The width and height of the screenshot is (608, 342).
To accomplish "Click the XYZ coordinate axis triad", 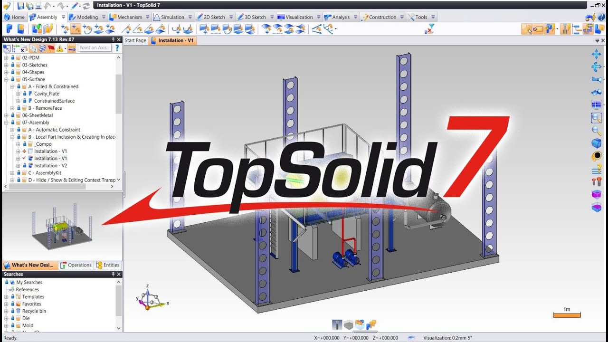I will pos(151,297).
